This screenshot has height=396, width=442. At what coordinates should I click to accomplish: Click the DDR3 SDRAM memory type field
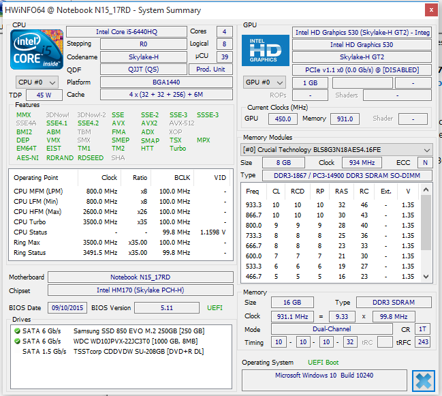(394, 303)
